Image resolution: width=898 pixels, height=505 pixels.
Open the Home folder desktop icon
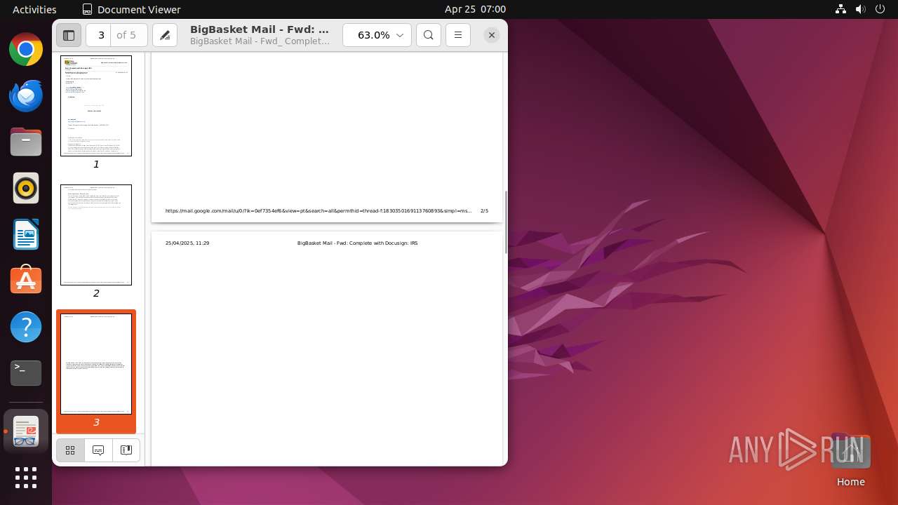[x=850, y=460]
